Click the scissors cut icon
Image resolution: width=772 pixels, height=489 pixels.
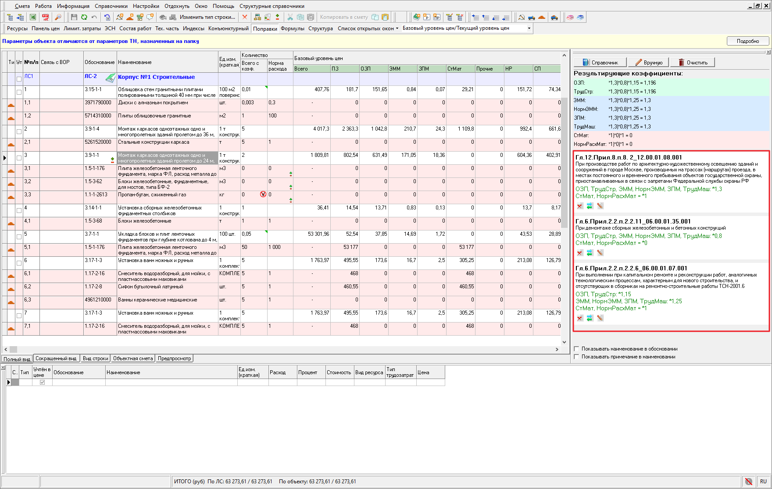(x=290, y=17)
